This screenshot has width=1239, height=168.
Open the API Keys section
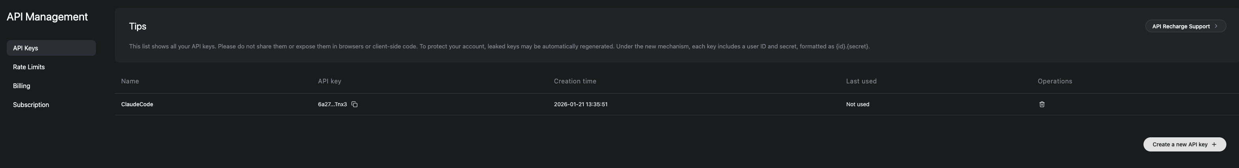point(26,48)
